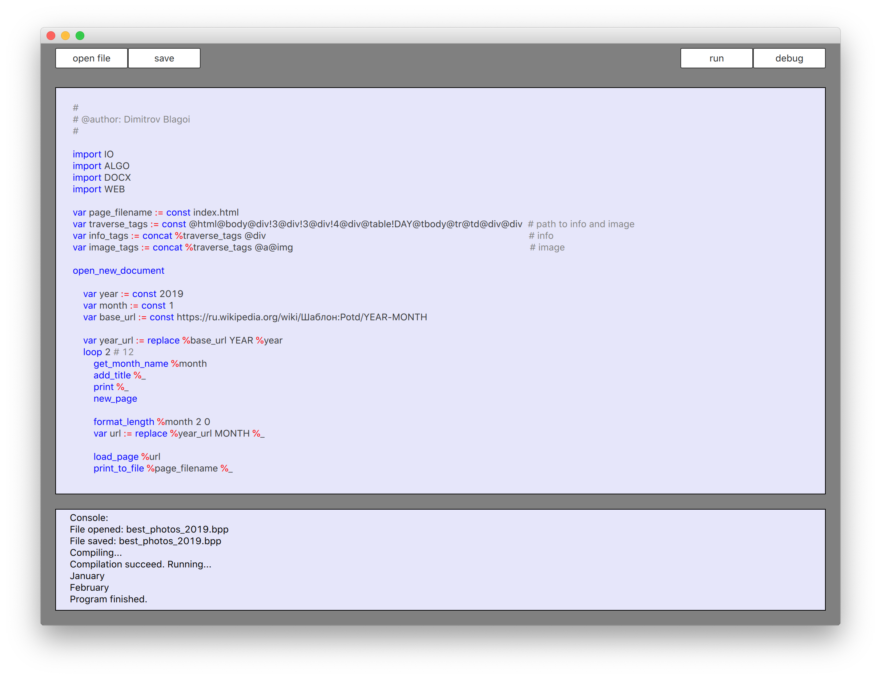881x679 pixels.
Task: Click 'File saved: best_photos_2019.bpp' console line
Action: pyautogui.click(x=145, y=542)
